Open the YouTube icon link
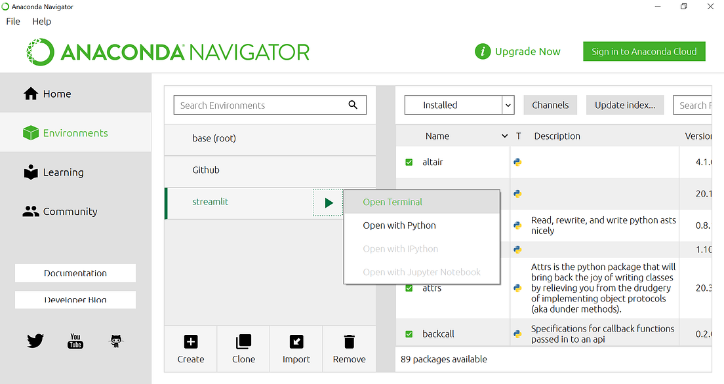This screenshot has height=384, width=724. (75, 341)
